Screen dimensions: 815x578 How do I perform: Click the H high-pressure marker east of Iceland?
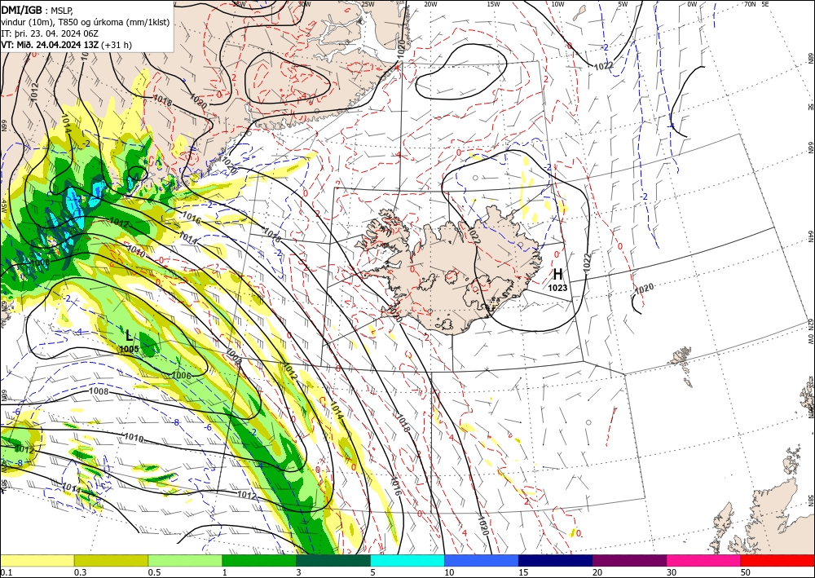point(557,274)
